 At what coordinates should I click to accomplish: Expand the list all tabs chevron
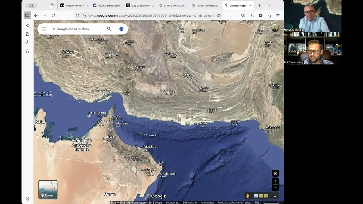[x=269, y=5]
